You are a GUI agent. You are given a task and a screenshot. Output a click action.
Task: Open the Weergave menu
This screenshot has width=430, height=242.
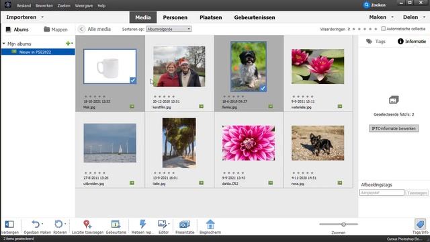click(x=83, y=5)
